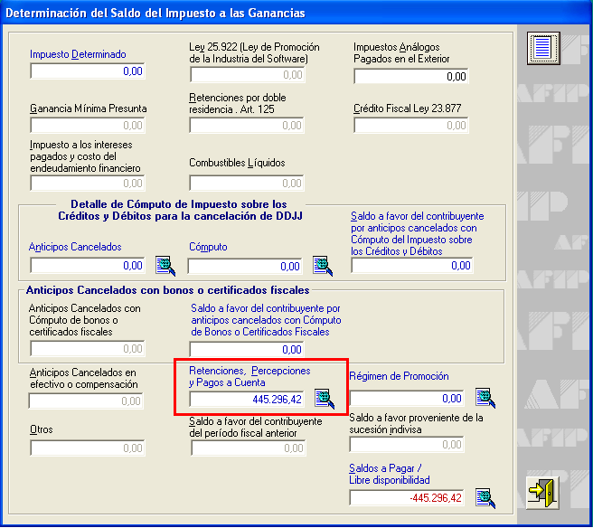The height and width of the screenshot is (528, 593).
Task: Open detail icon beside Anticipos Cancelados field
Action: click(x=165, y=265)
